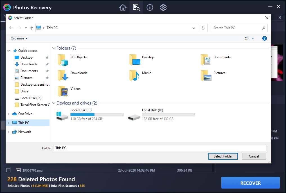Collapse the Quick access tree
This screenshot has width=286, height=193.
point(8,51)
